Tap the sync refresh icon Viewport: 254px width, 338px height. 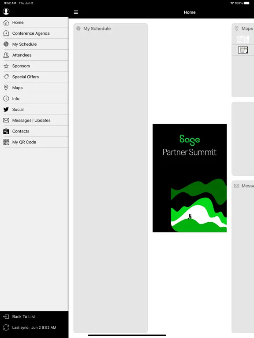click(x=6, y=327)
